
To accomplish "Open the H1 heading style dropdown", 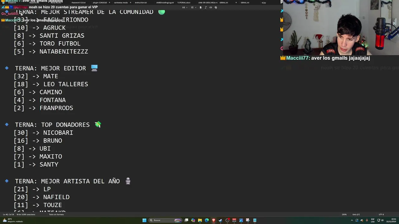I will coord(184,7).
